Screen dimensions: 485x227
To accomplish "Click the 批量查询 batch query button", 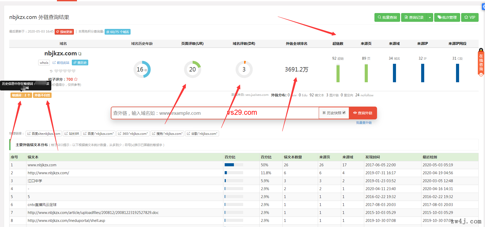I will (x=387, y=17).
